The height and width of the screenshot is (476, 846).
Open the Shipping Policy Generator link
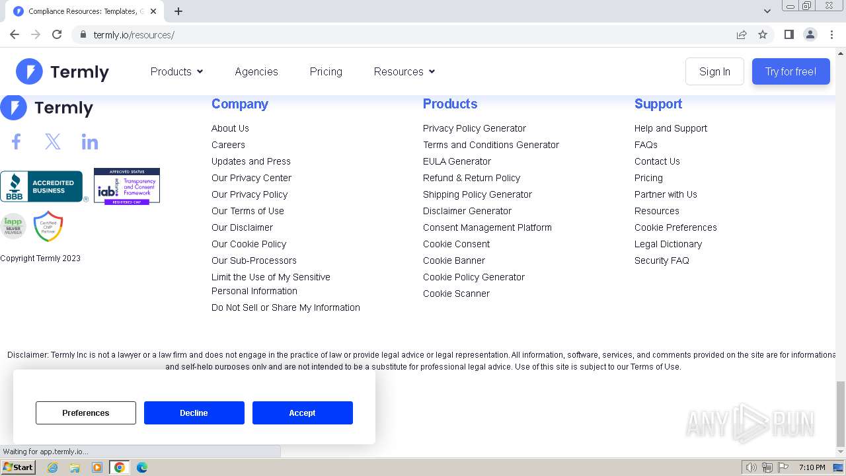pyautogui.click(x=477, y=194)
